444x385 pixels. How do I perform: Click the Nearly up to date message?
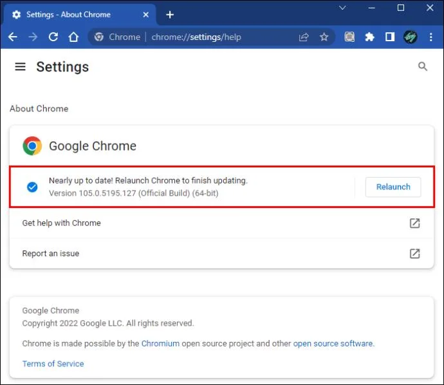tap(148, 180)
